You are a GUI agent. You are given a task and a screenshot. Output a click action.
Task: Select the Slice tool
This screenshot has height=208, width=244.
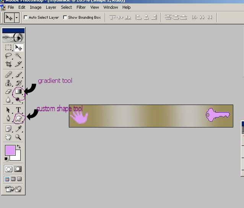coord(18,64)
